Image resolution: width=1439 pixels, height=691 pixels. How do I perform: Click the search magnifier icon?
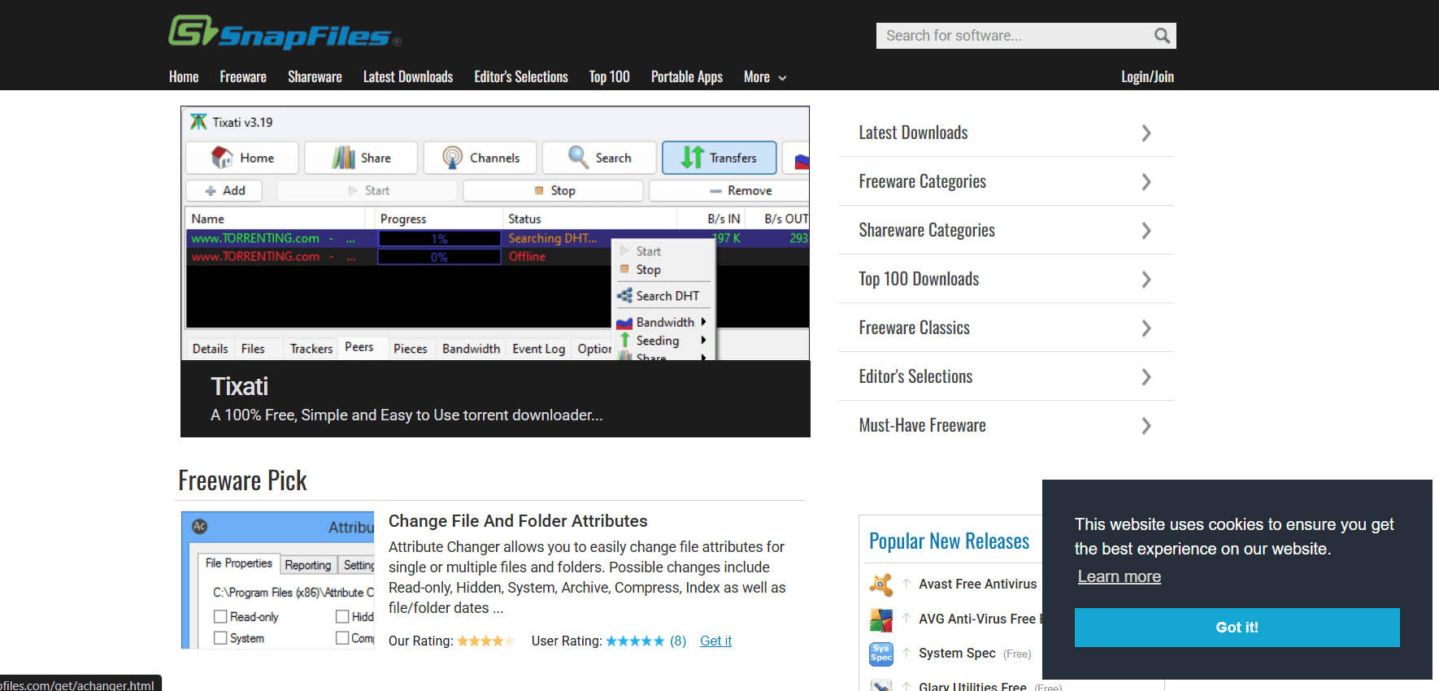[x=1162, y=36]
